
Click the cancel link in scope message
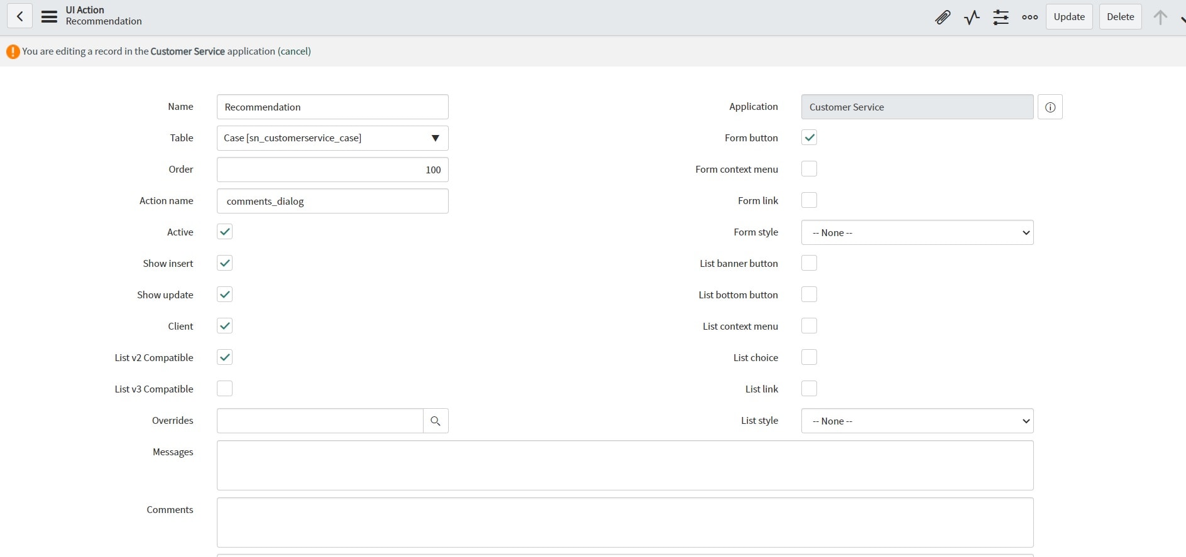pyautogui.click(x=294, y=51)
